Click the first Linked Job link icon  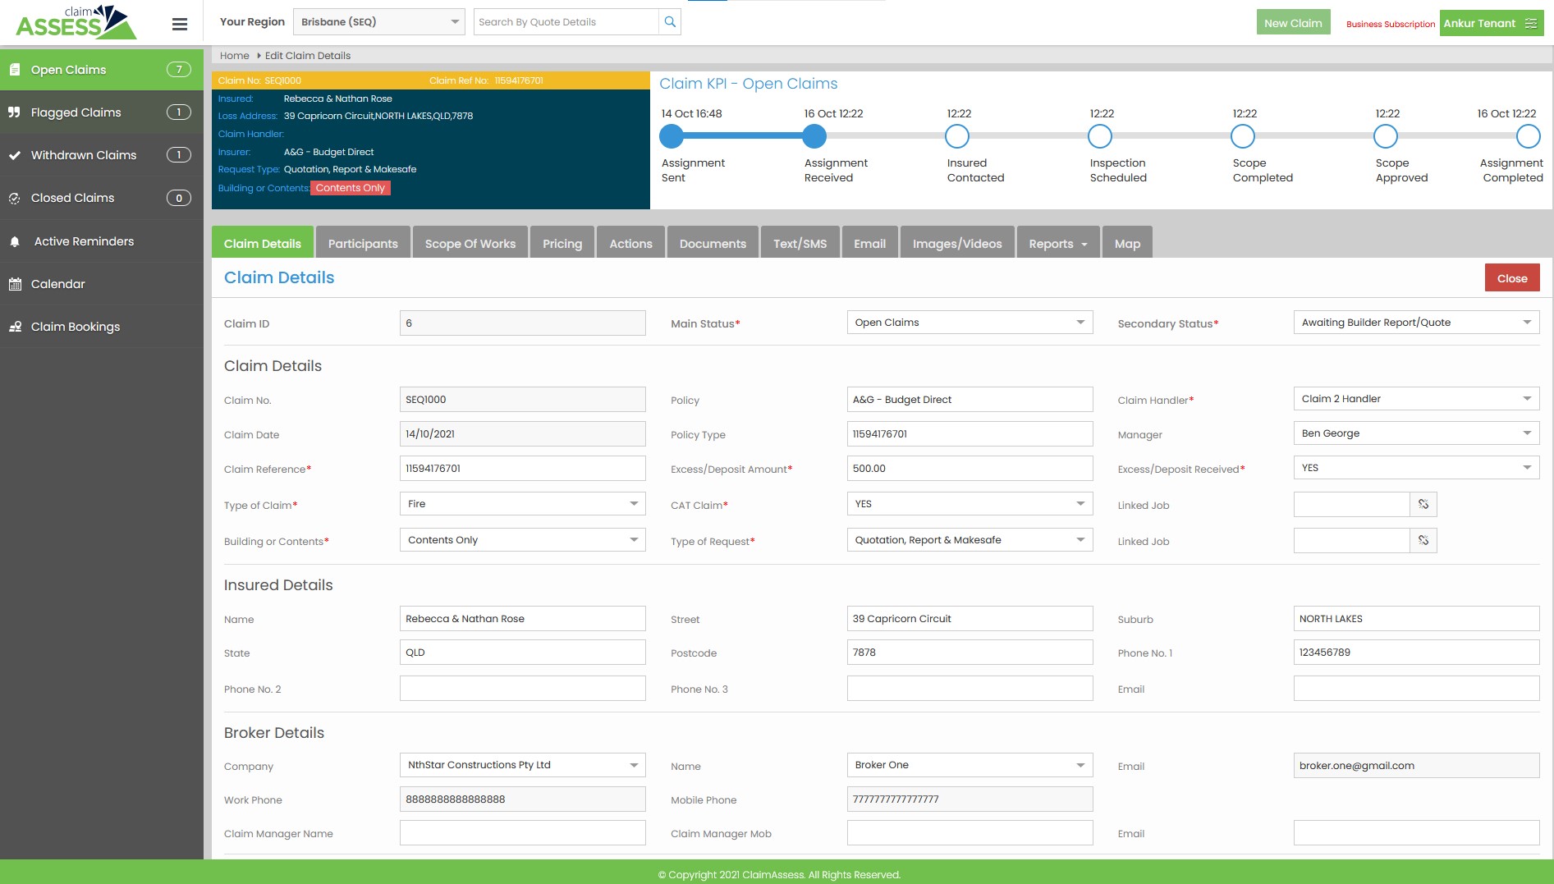[x=1423, y=505]
